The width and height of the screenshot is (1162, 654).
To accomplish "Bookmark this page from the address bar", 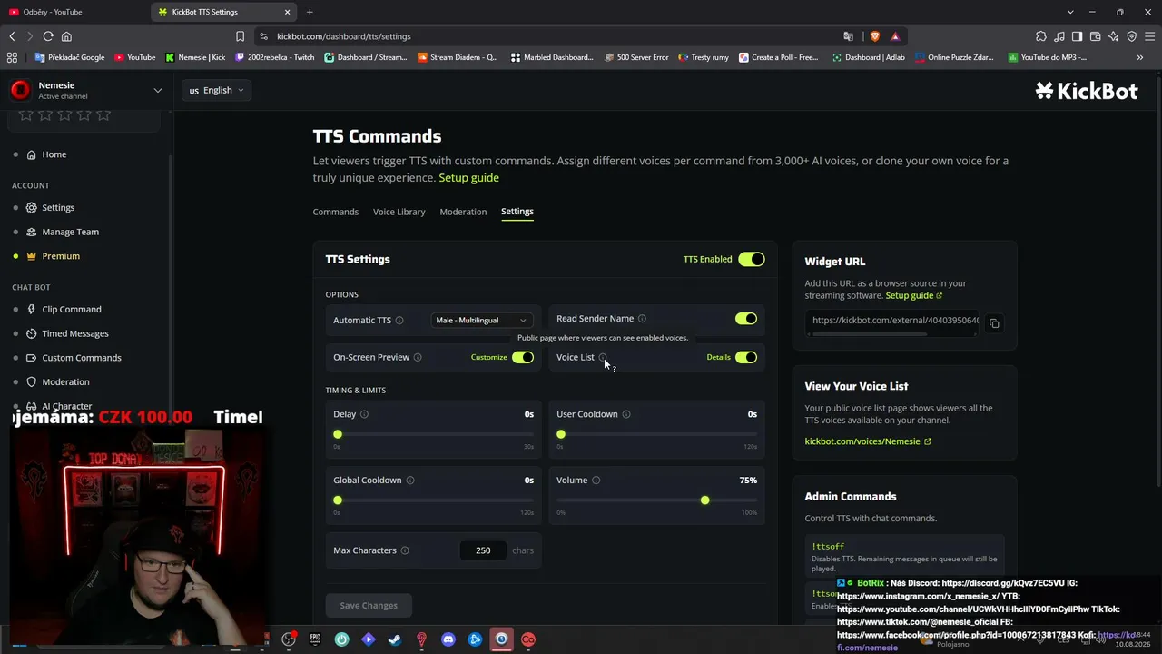I will [x=240, y=36].
